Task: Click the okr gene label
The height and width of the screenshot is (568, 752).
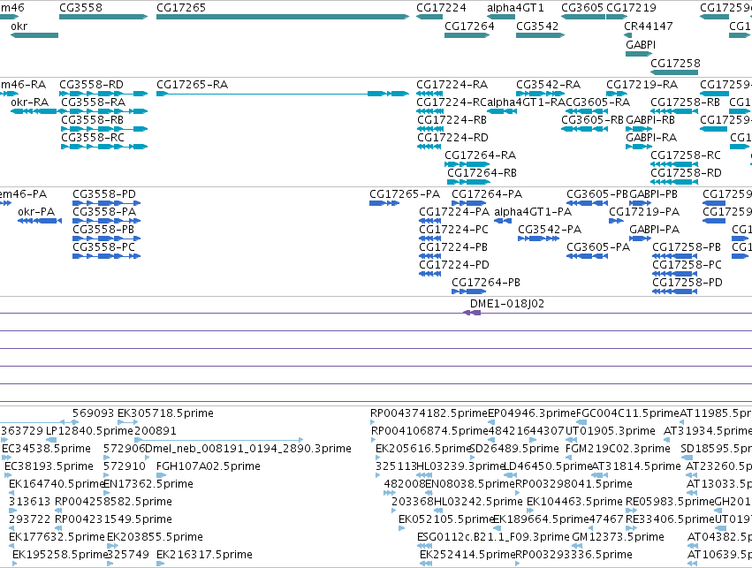Action: [x=19, y=26]
